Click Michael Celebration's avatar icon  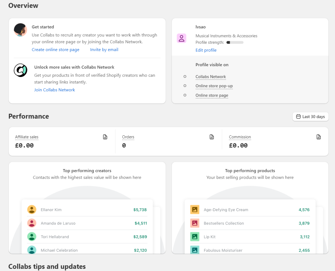coord(32,250)
